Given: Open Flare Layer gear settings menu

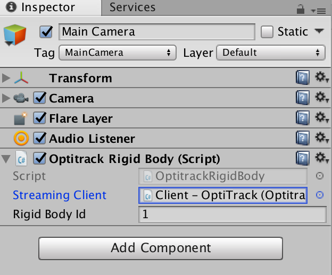Looking at the screenshot, I should pyautogui.click(x=321, y=117).
